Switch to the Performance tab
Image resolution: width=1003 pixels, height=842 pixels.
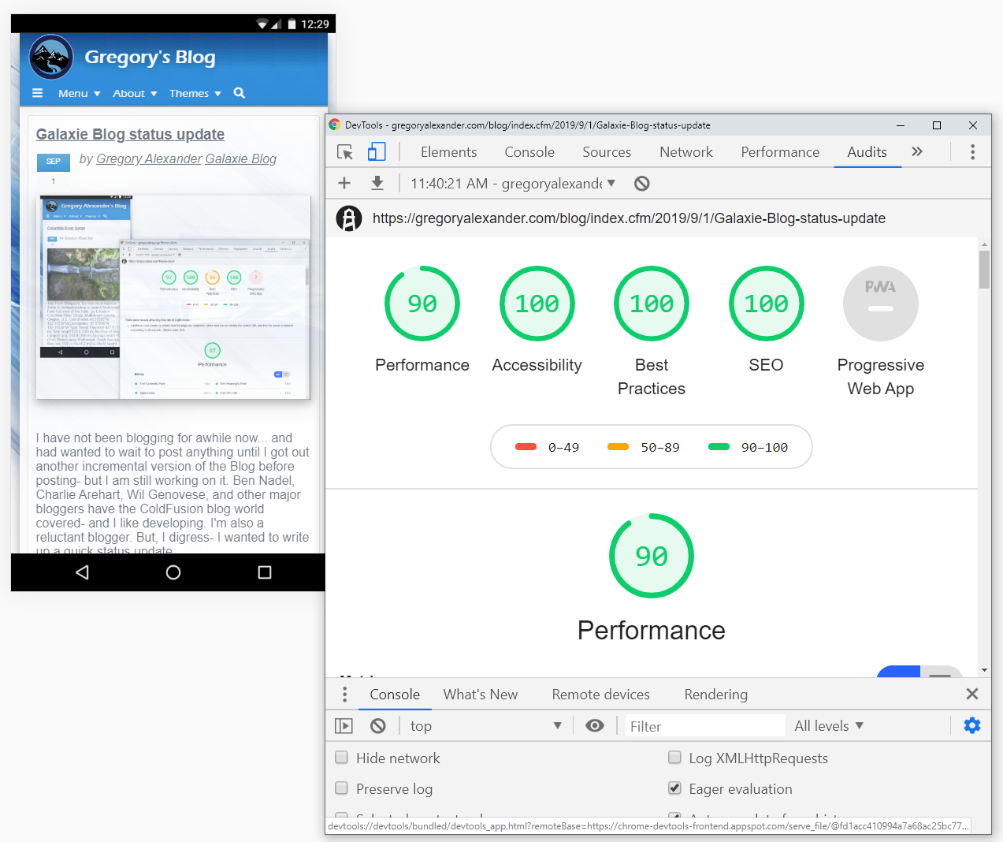(780, 152)
